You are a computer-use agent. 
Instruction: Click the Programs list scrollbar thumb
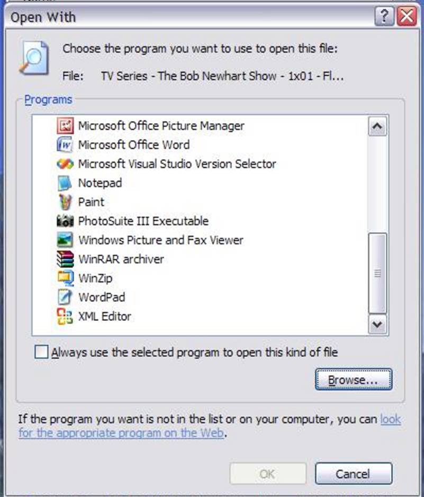pos(377,273)
